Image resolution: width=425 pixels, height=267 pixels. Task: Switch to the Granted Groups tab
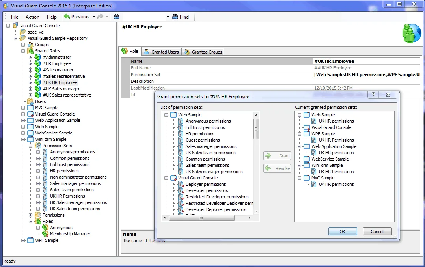click(203, 52)
